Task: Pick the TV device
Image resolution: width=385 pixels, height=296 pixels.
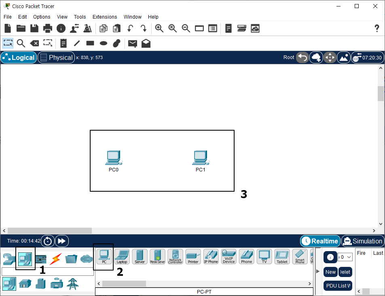Action: point(264,256)
